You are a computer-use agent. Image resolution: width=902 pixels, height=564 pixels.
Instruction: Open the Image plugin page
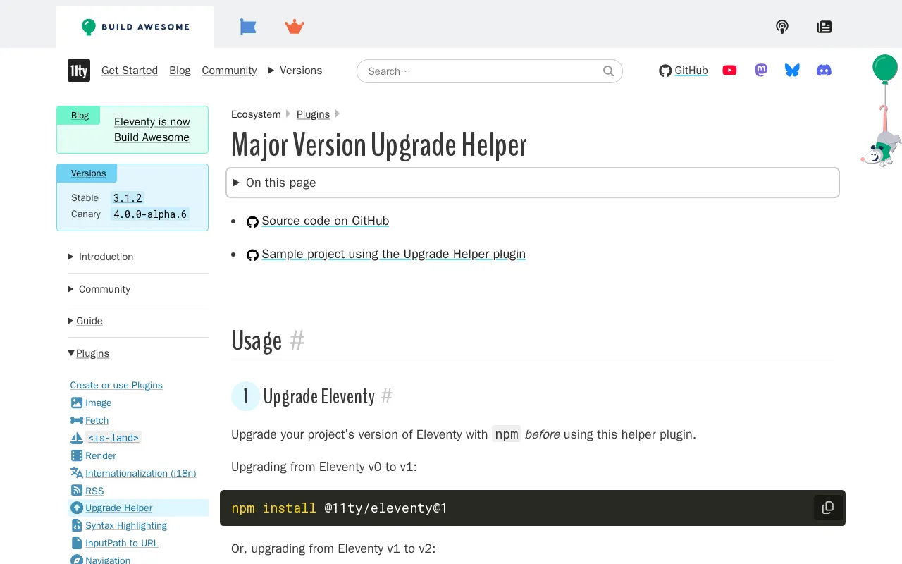99,403
